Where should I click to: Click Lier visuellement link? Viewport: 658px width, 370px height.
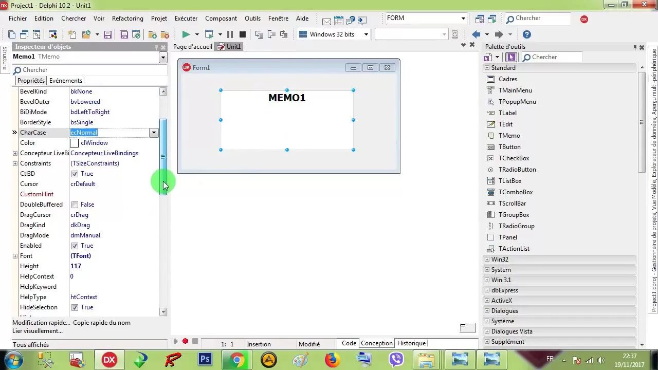tap(38, 331)
